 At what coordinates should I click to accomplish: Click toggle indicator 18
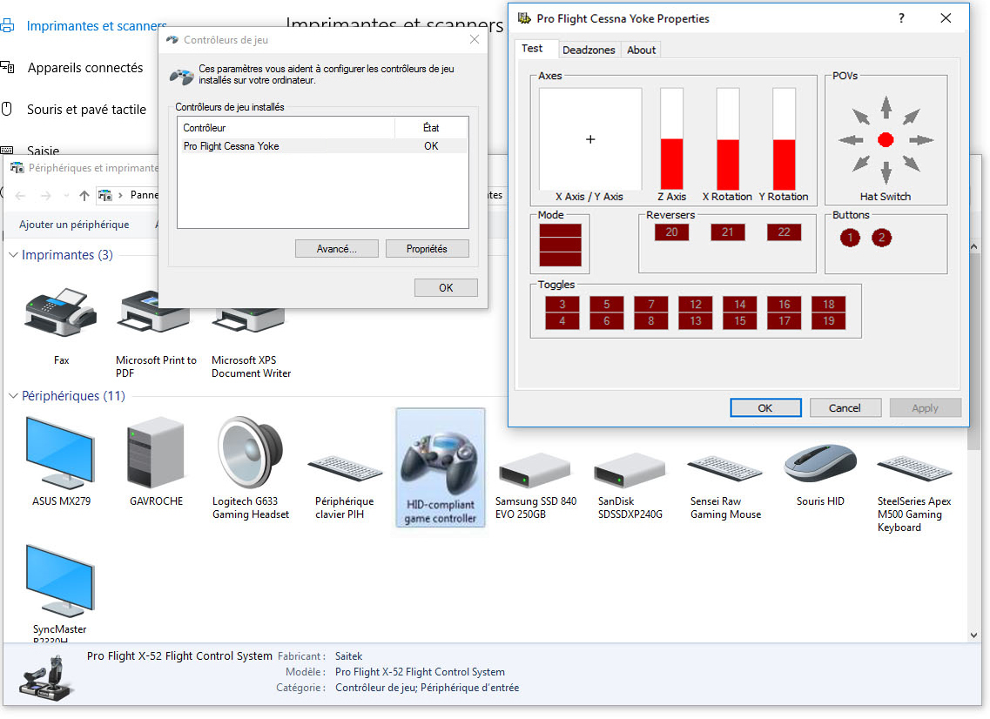coord(828,305)
